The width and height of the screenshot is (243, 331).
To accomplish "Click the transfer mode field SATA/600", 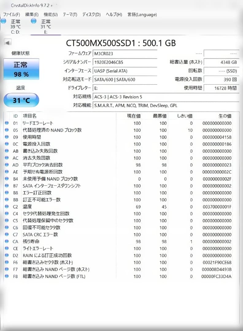I will pyautogui.click(x=125, y=80).
